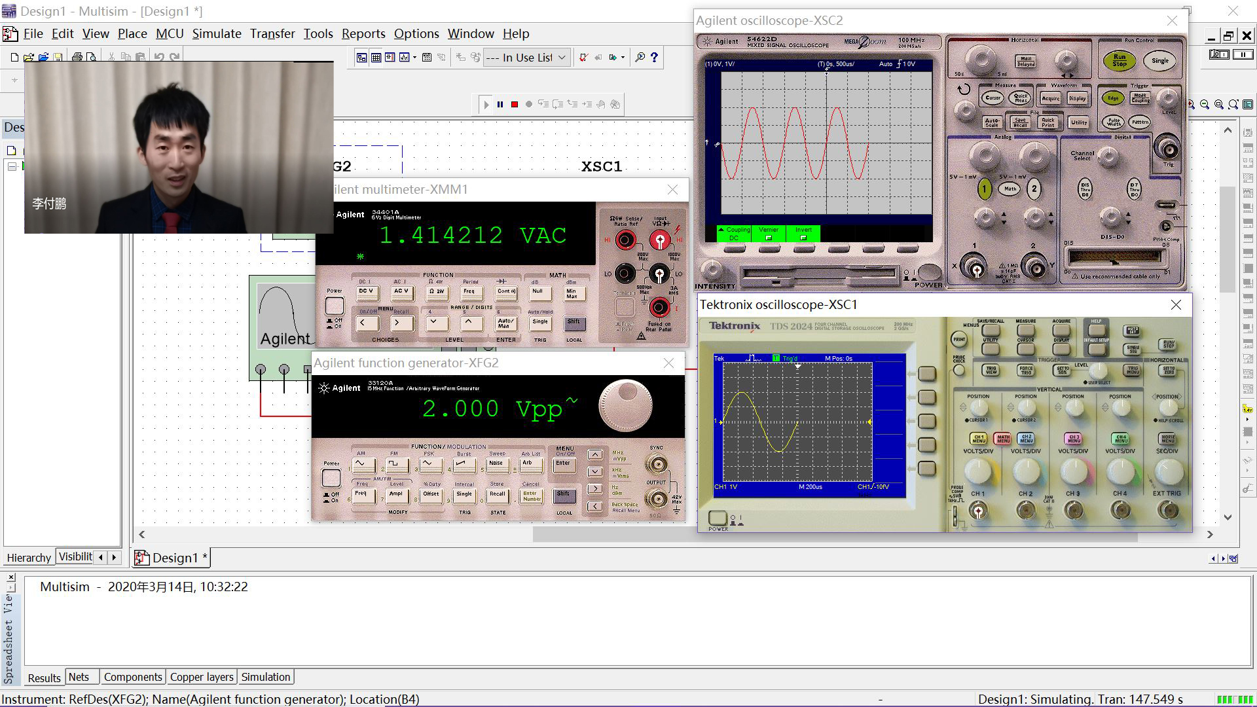The width and height of the screenshot is (1257, 707).
Task: Click Shift button on Agilent multimeter
Action: pos(574,323)
